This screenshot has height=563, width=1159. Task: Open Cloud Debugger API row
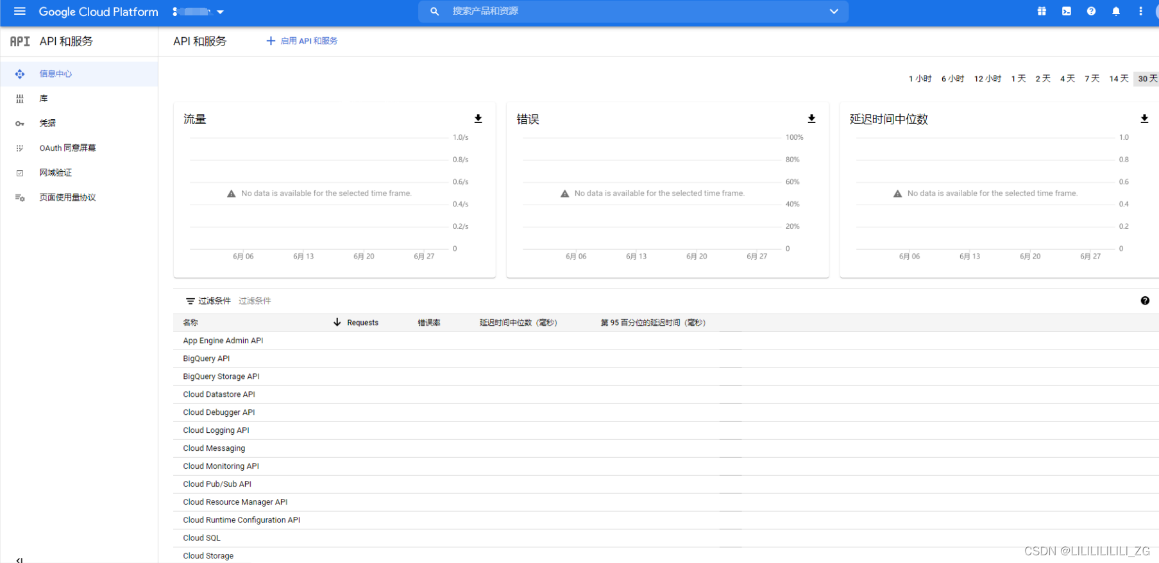coord(666,412)
